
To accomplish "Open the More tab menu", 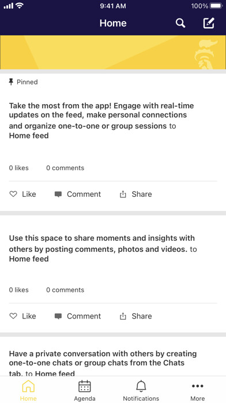I will point(198,391).
